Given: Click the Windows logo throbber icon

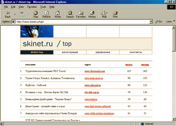Looking at the screenshot, I should point(172,7).
